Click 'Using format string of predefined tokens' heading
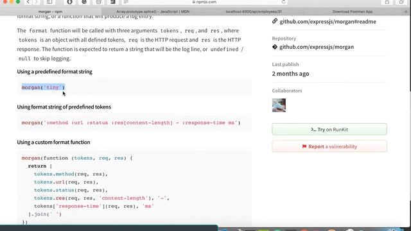 coord(64,107)
